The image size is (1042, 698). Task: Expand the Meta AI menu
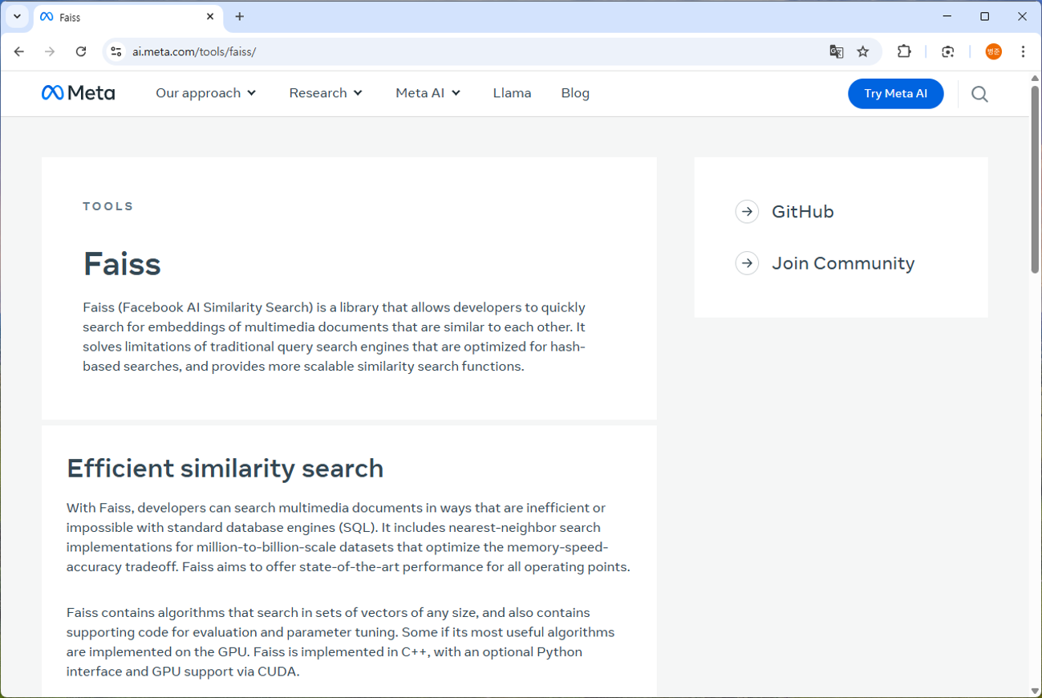[x=428, y=93]
